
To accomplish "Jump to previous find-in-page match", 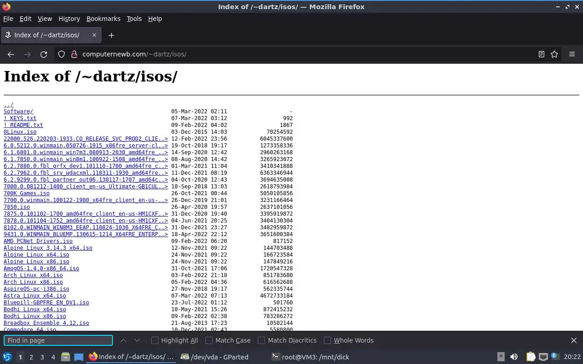I will point(123,340).
